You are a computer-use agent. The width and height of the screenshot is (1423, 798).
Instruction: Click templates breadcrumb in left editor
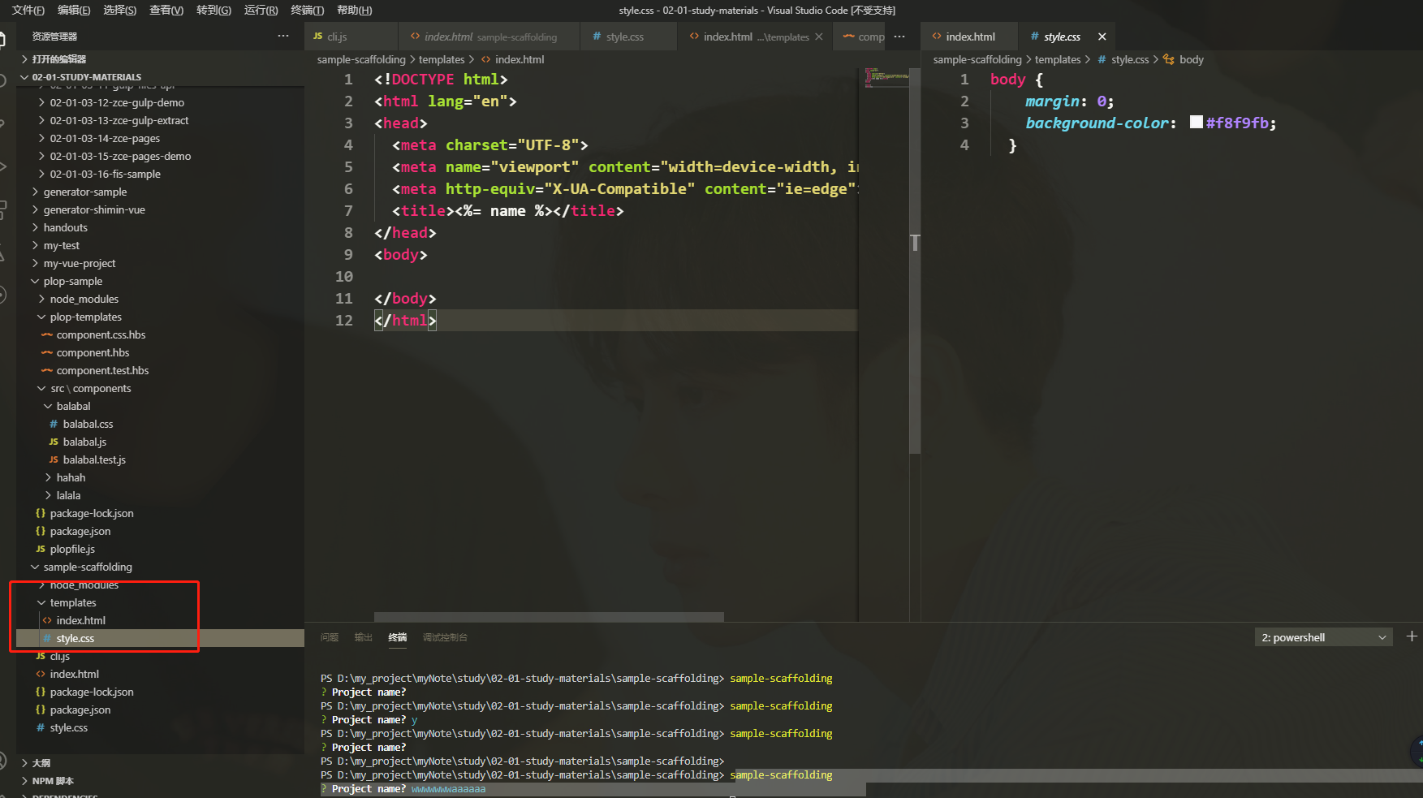coord(442,59)
